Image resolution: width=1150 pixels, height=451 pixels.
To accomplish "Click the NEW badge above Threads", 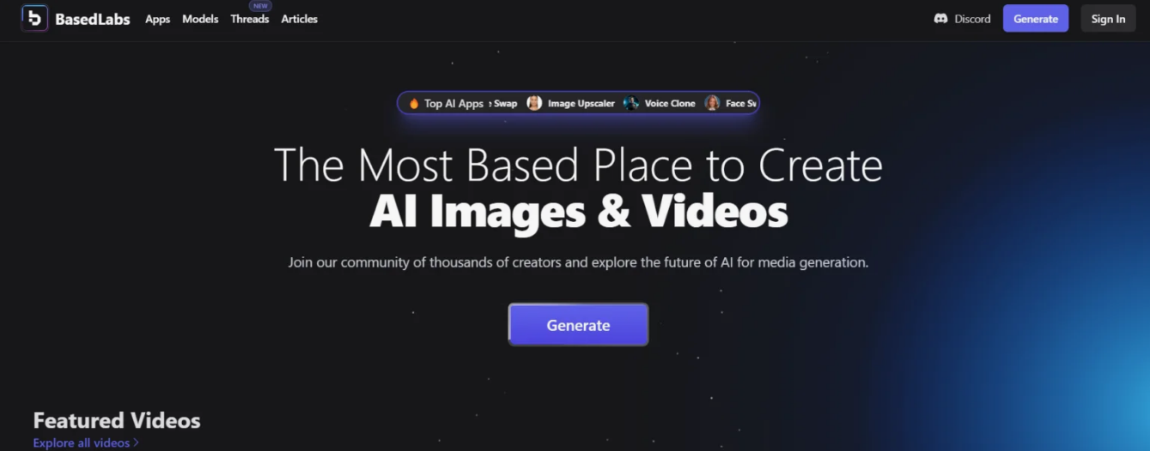I will coord(260,6).
